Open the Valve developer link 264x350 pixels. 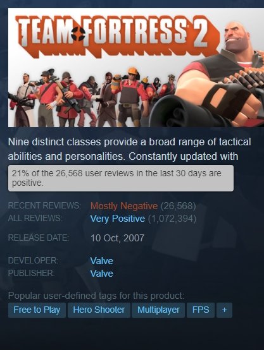(x=101, y=261)
